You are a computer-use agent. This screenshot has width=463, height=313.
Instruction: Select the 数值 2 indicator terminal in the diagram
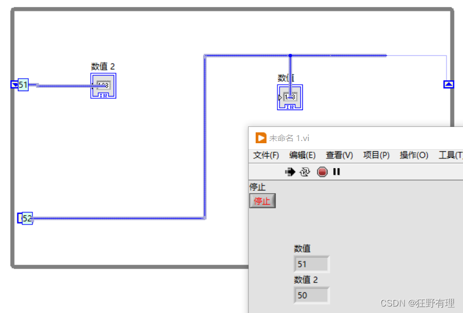(x=103, y=86)
